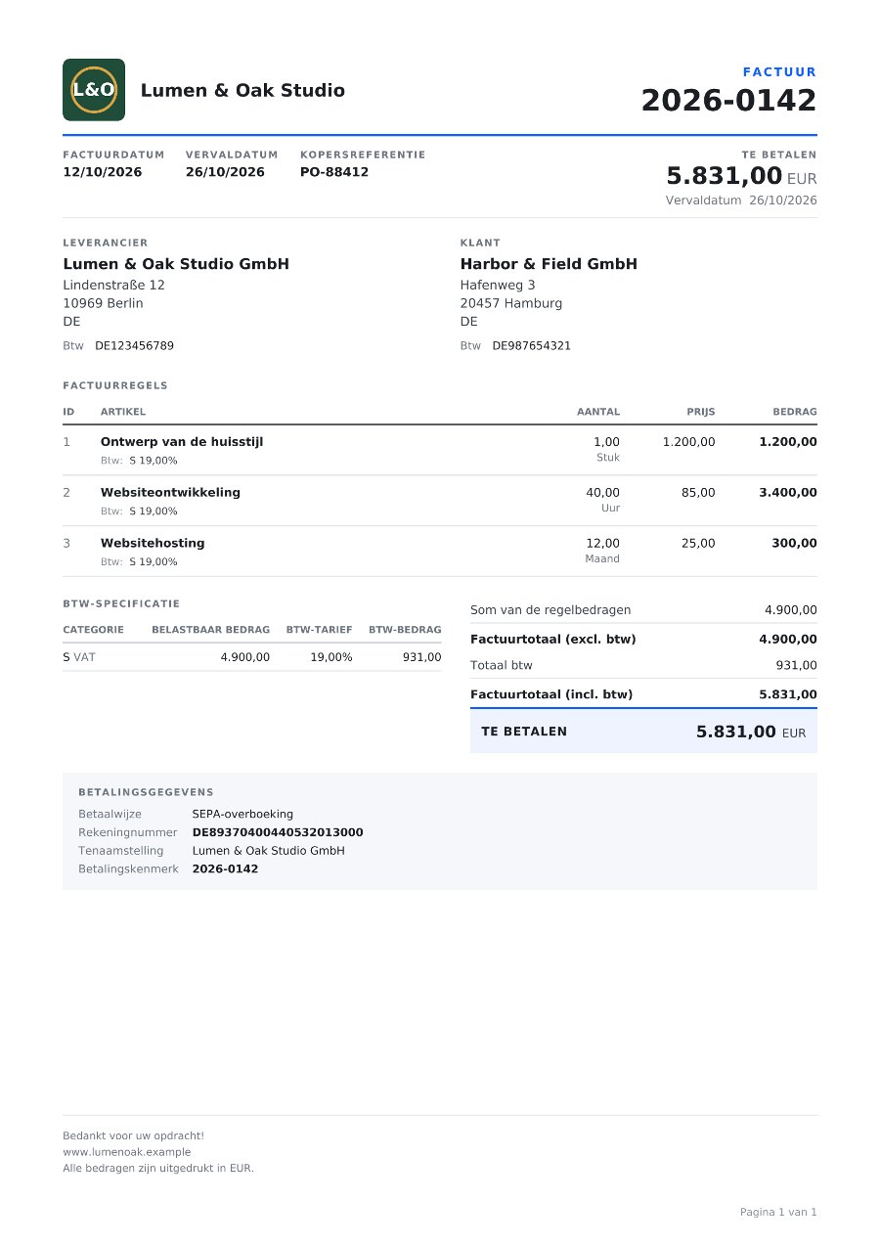Click the Factuurdatum value 12/10/2026
880x1245 pixels.
[x=103, y=172]
